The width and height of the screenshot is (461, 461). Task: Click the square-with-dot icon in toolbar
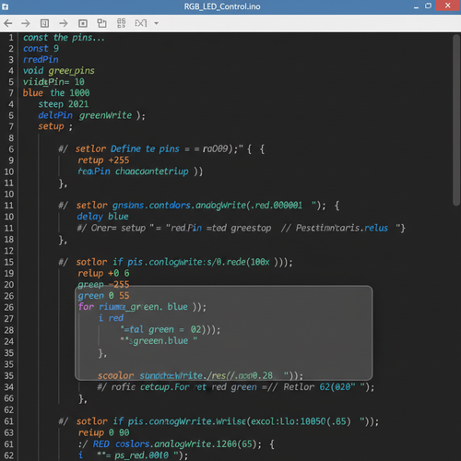83,23
